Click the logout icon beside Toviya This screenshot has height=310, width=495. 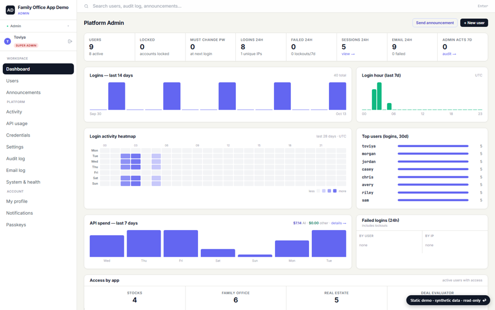pos(70,41)
